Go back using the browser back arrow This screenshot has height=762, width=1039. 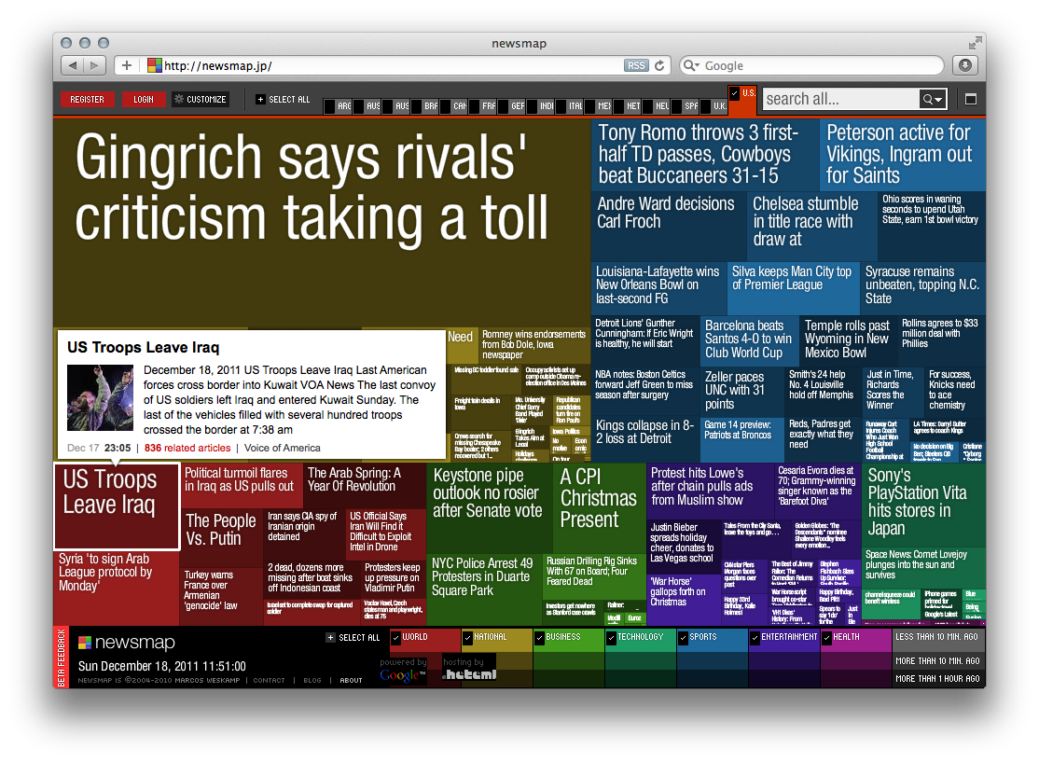point(73,65)
